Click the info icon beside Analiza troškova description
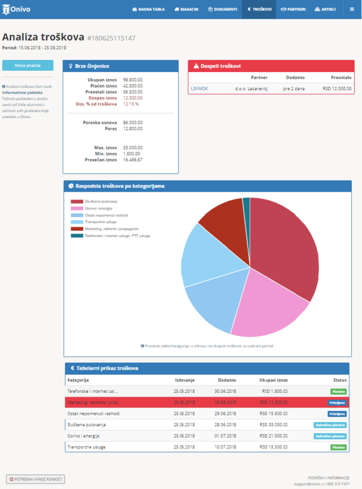362x489 pixels. (x=4, y=87)
